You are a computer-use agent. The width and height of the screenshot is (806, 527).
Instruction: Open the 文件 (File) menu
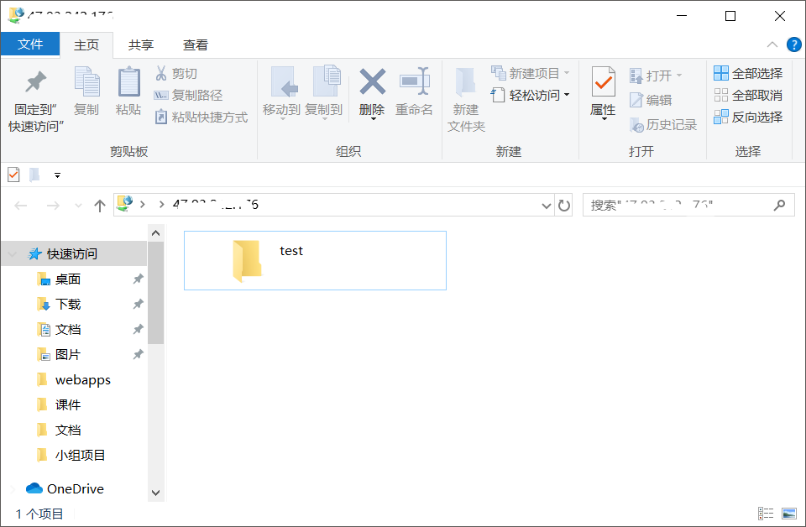click(x=30, y=44)
